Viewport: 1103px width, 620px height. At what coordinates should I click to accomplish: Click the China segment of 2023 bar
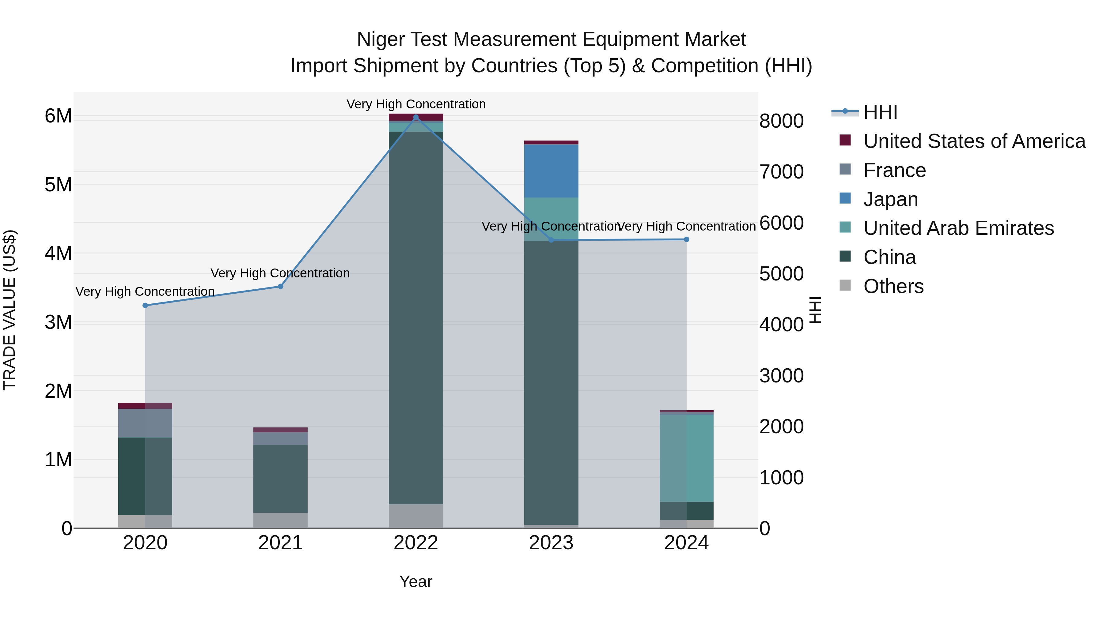[x=551, y=383]
